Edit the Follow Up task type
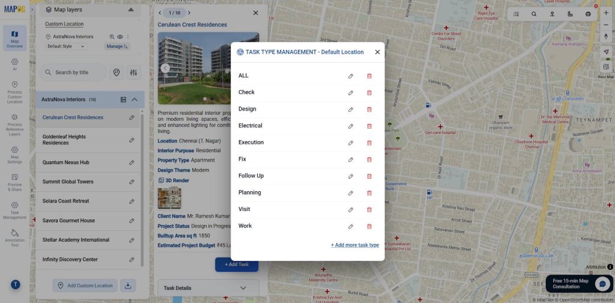 [351, 176]
